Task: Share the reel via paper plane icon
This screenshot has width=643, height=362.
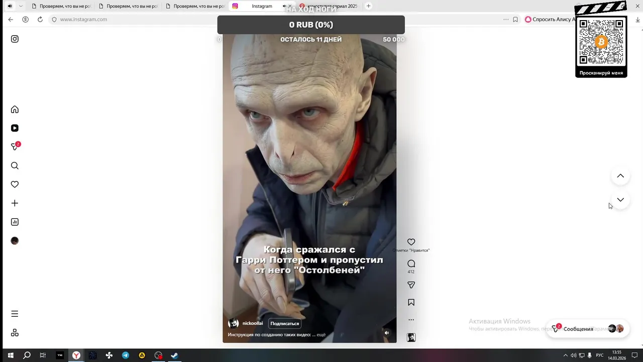Action: [411, 285]
